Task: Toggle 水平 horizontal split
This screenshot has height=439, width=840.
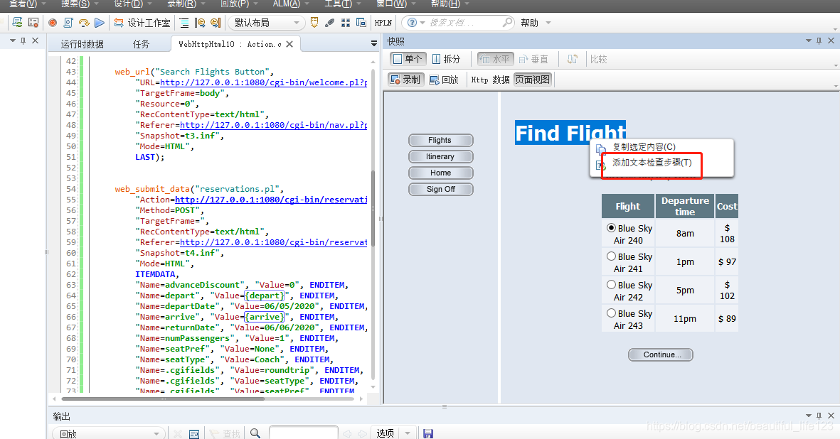Action: 495,59
